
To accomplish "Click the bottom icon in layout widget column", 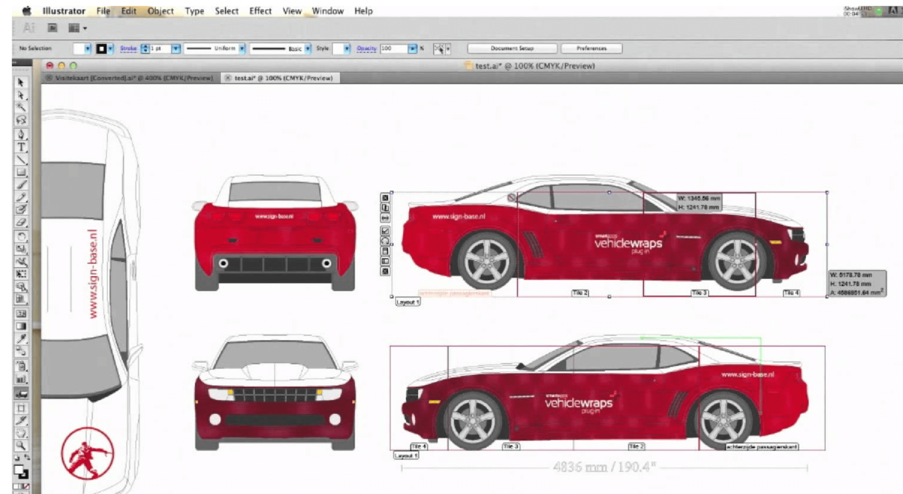I will [385, 271].
